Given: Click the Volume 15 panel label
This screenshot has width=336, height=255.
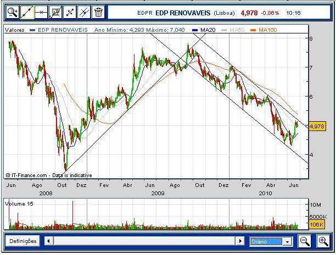Looking at the screenshot, I should coord(19,204).
